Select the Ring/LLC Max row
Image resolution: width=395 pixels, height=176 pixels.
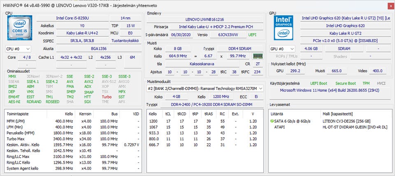(x=73, y=157)
